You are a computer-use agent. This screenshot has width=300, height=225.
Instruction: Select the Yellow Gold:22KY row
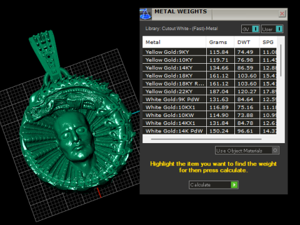(x=209, y=91)
